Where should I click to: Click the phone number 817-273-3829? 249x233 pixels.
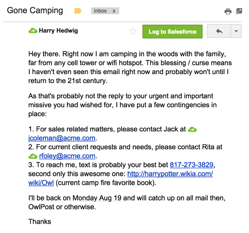(192, 165)
